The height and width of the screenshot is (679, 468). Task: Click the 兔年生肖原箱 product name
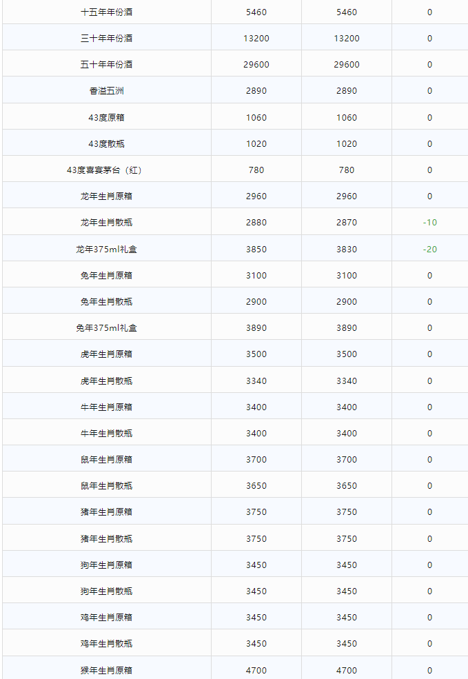pos(107,276)
